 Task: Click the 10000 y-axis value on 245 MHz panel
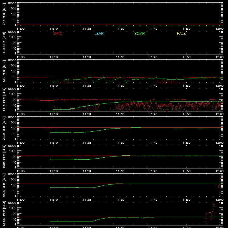(12, 3)
